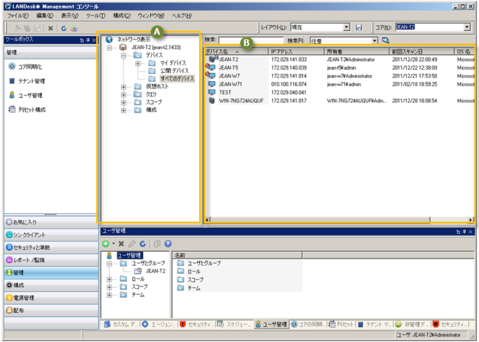Open the レポート/監視 toolbox group
Image resolution: width=479 pixels, height=342 pixels.
pyautogui.click(x=51, y=260)
